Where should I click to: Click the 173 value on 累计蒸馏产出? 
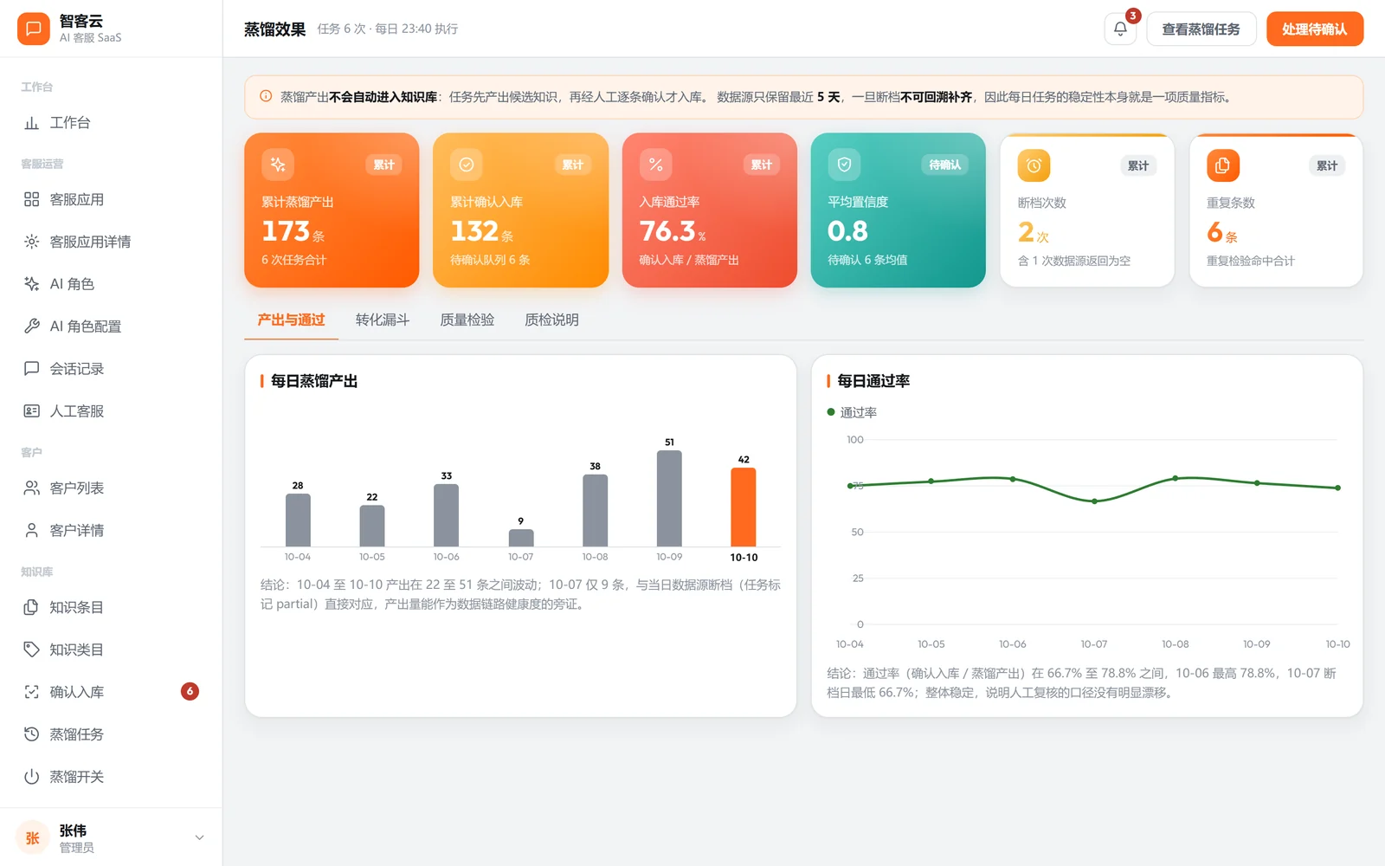(x=286, y=231)
